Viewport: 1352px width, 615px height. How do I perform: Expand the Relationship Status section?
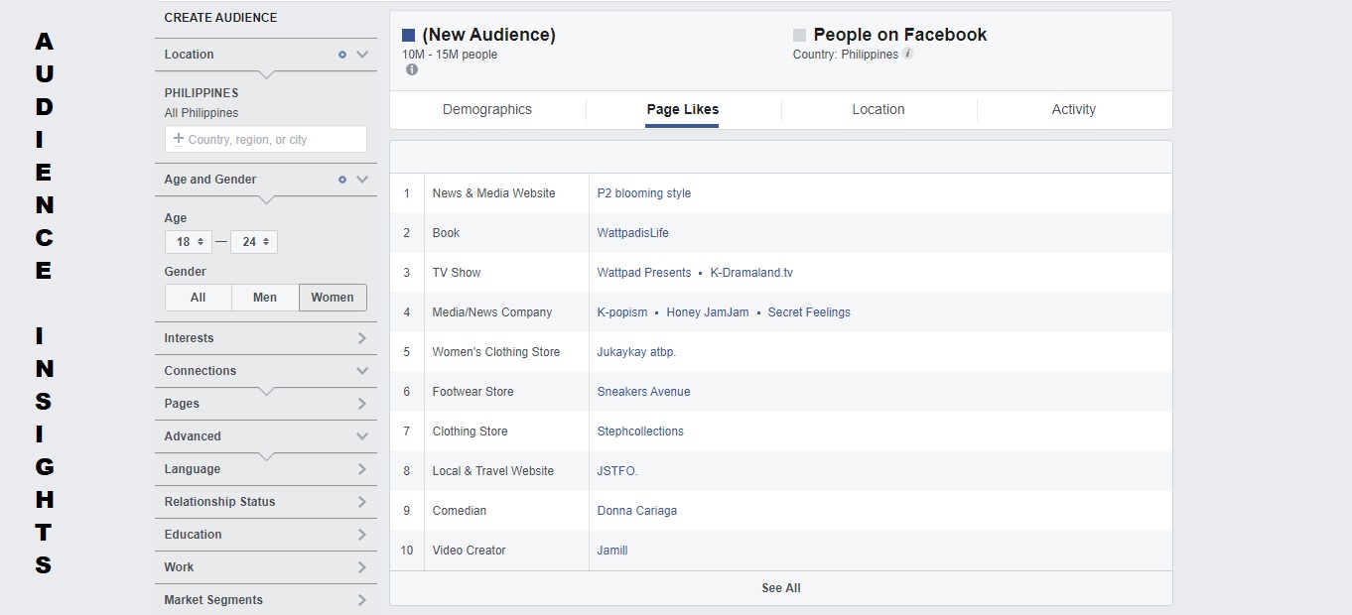coord(265,502)
